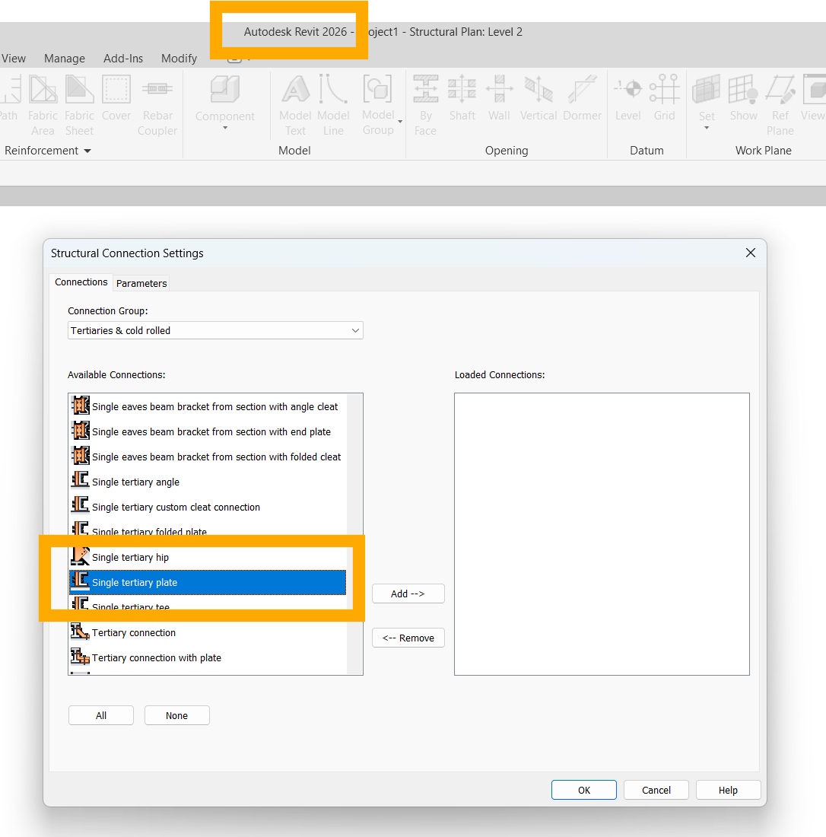
Task: Close the Structural Connection Settings dialog
Action: pos(751,253)
